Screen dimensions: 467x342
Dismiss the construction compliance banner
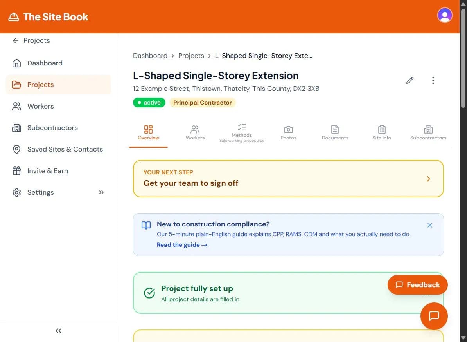pyautogui.click(x=429, y=225)
